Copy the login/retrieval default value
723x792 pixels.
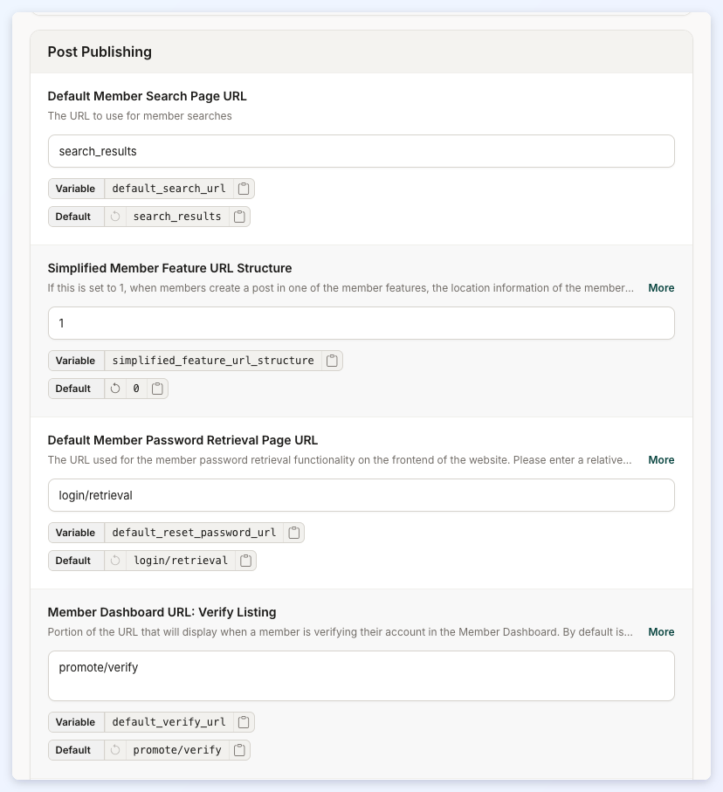pyautogui.click(x=245, y=560)
